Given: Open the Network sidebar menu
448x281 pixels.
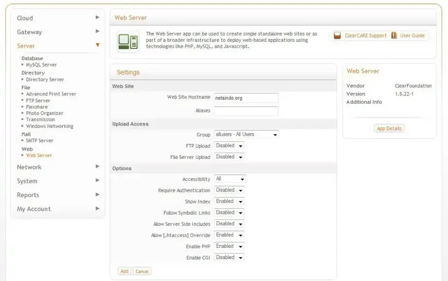Looking at the screenshot, I should tap(30, 167).
